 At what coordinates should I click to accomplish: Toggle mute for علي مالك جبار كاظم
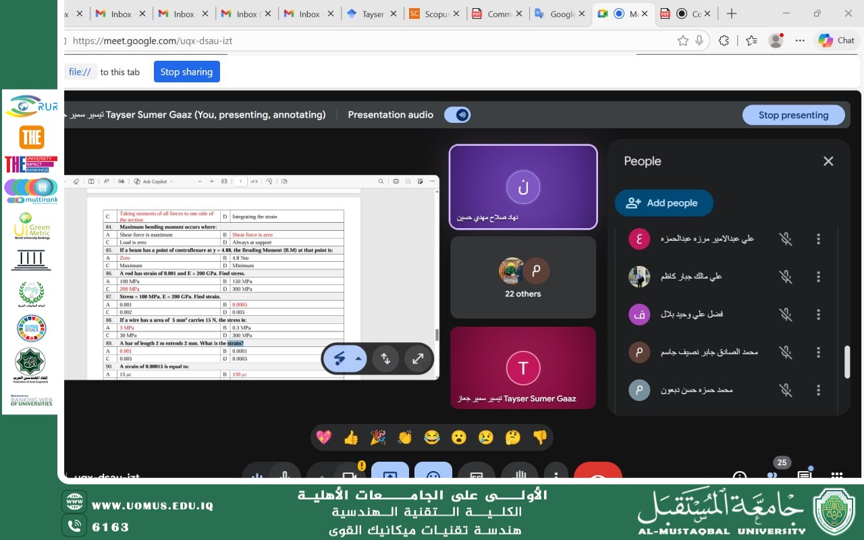pos(785,277)
